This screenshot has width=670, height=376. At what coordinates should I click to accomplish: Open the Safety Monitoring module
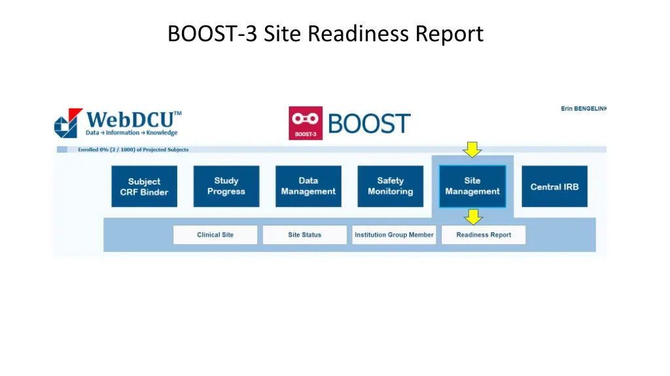(391, 186)
